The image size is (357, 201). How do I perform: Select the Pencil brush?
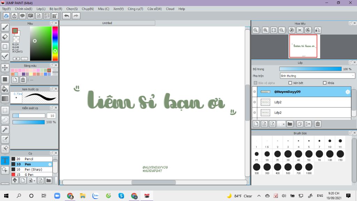[32, 159]
